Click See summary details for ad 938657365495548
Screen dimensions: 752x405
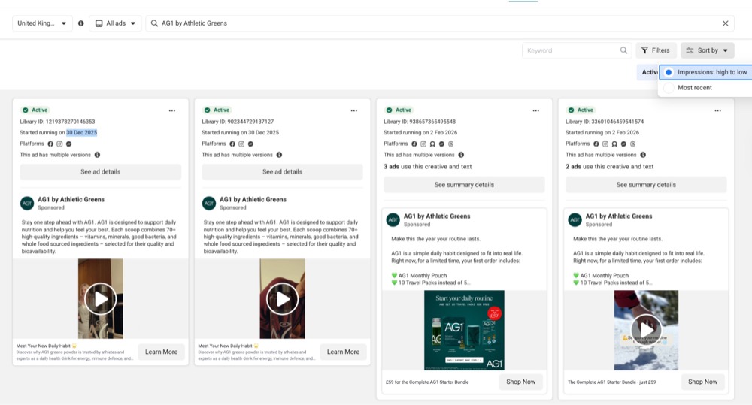pos(464,185)
